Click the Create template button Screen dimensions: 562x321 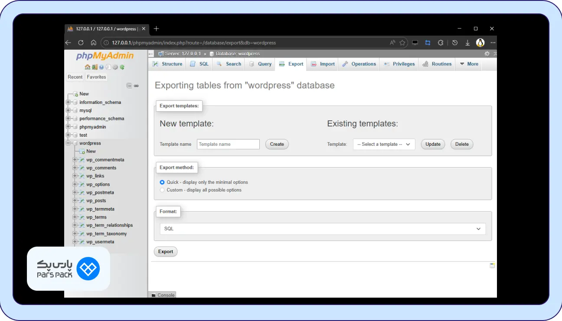pos(277,144)
